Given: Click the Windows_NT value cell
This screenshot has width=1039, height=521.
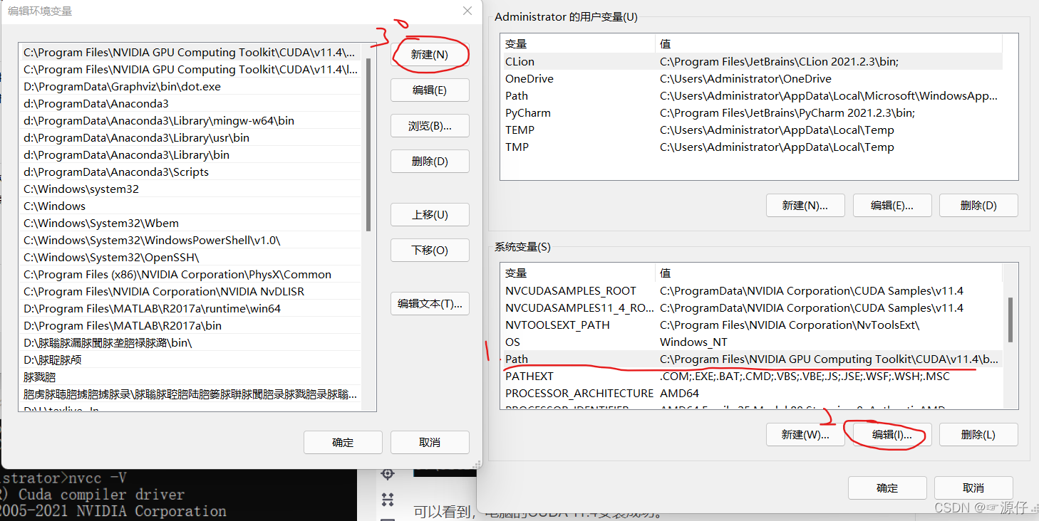Looking at the screenshot, I should click(x=693, y=342).
